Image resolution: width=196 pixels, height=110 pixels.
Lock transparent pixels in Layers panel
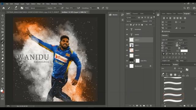[x=131, y=25]
